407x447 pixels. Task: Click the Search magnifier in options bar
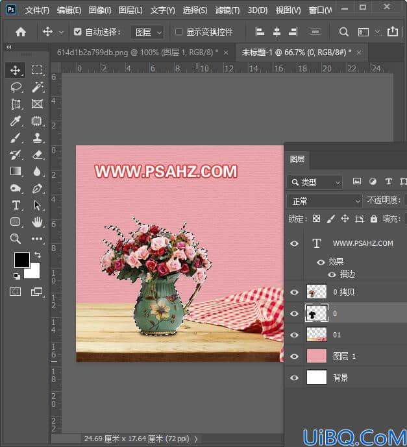[344, 32]
